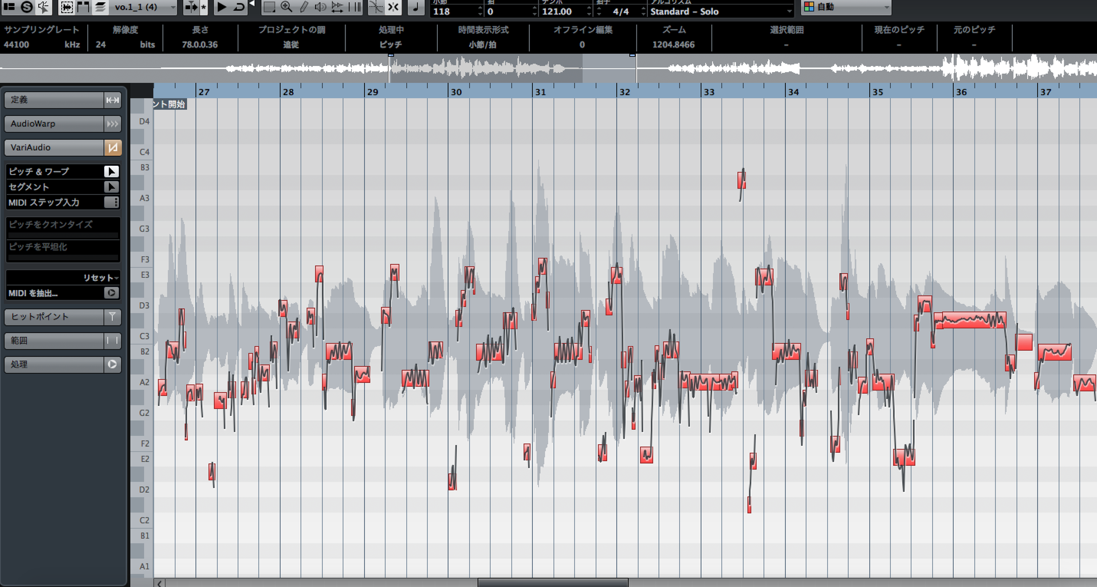This screenshot has width=1097, height=587.
Task: Adjust the ピッチをクオンタイズ slider
Action: pyautogui.click(x=63, y=235)
